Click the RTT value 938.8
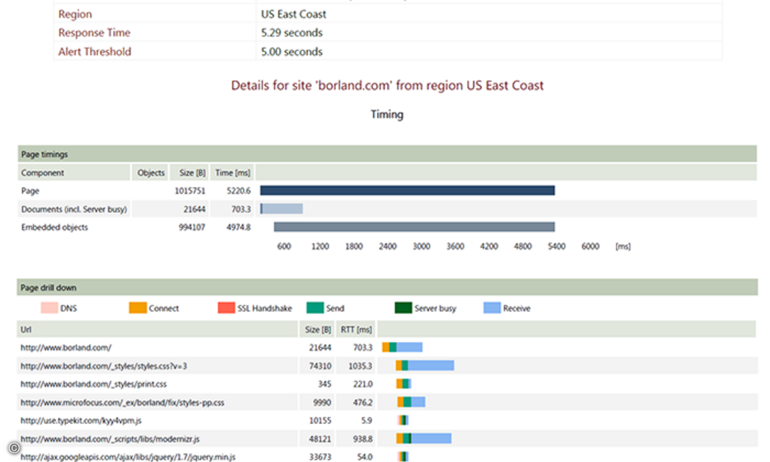This screenshot has height=462, width=770. [361, 439]
